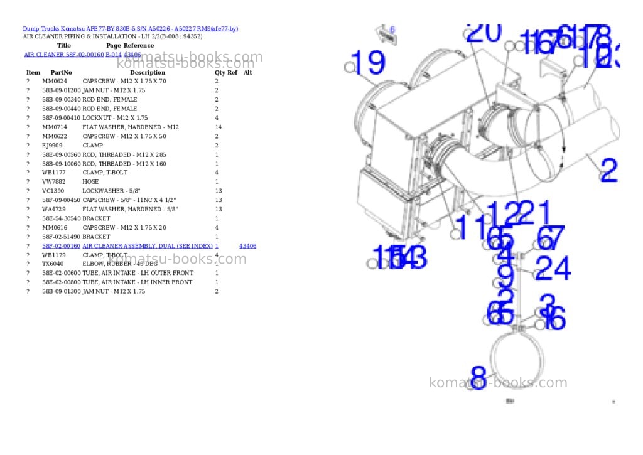Image resolution: width=643 pixels, height=455 pixels.
Task: Click the Item column header
Action: pos(33,73)
